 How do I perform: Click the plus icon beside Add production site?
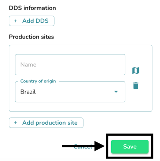(15, 122)
